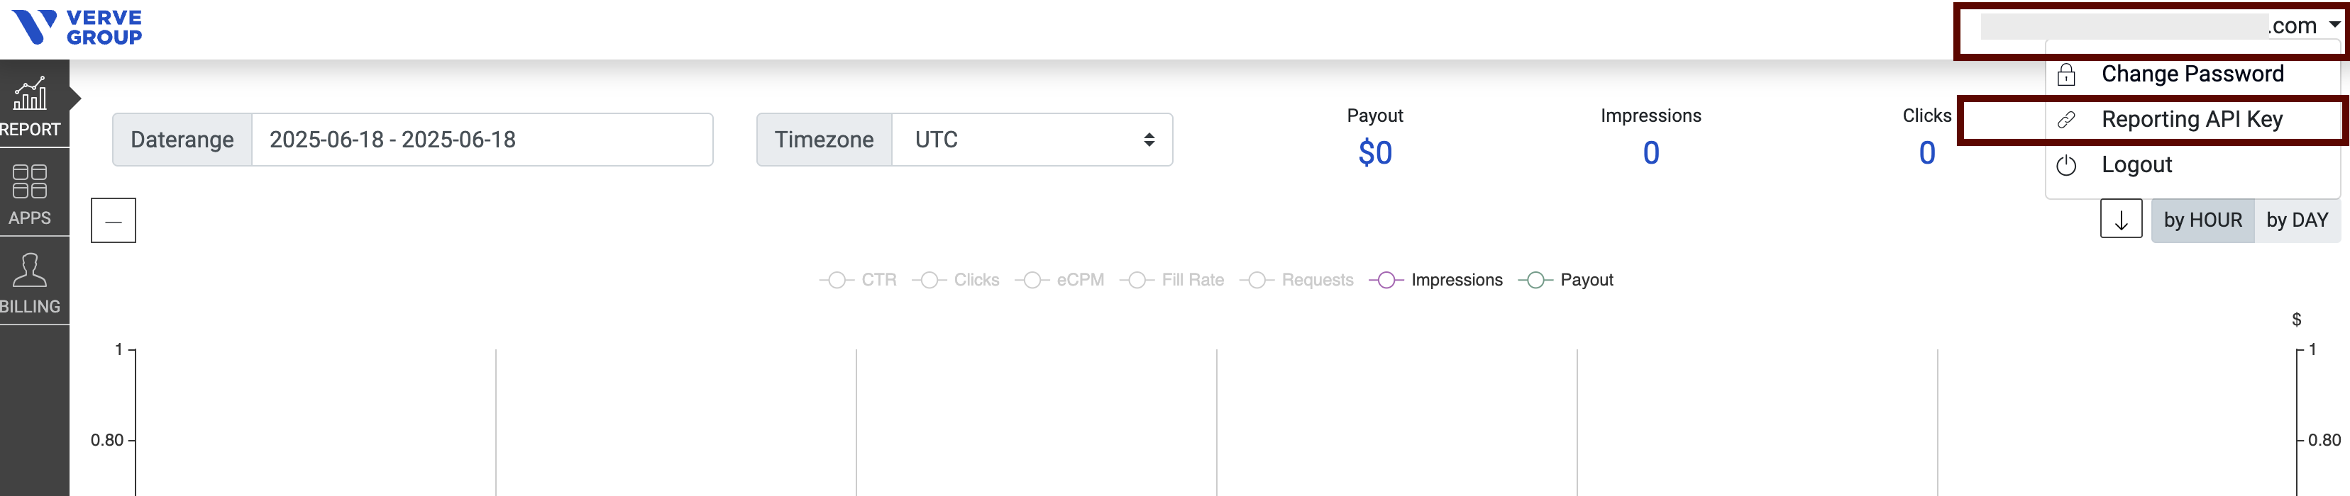This screenshot has width=2350, height=496.
Task: Click the download arrow icon
Action: coord(2121,220)
